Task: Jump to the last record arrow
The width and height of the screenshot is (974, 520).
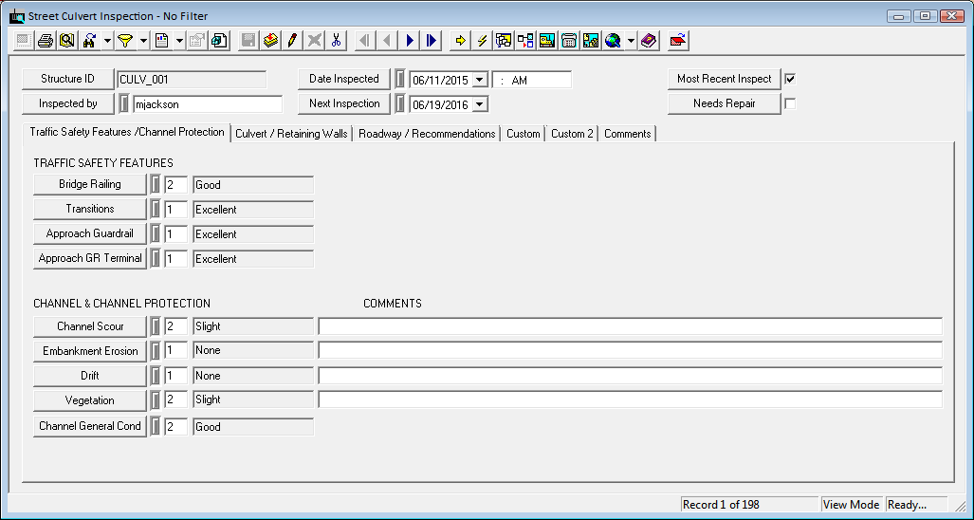Action: [432, 41]
